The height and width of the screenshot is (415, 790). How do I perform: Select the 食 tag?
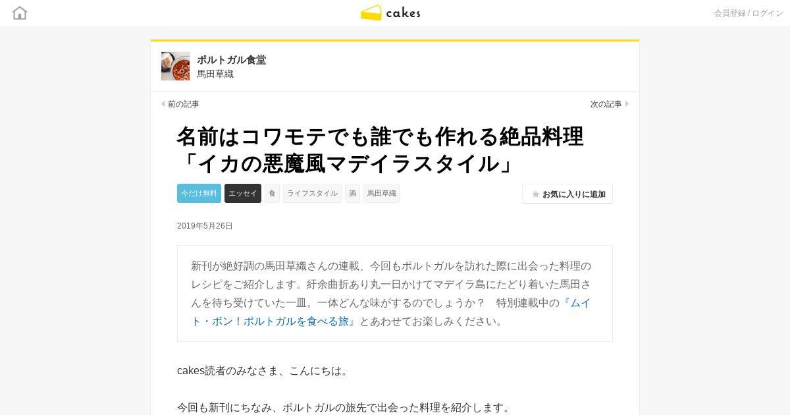click(x=272, y=193)
